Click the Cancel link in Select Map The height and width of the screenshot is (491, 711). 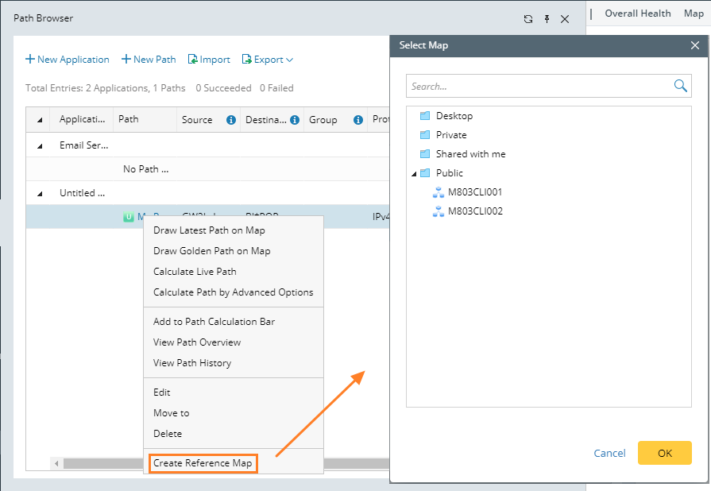(x=609, y=453)
